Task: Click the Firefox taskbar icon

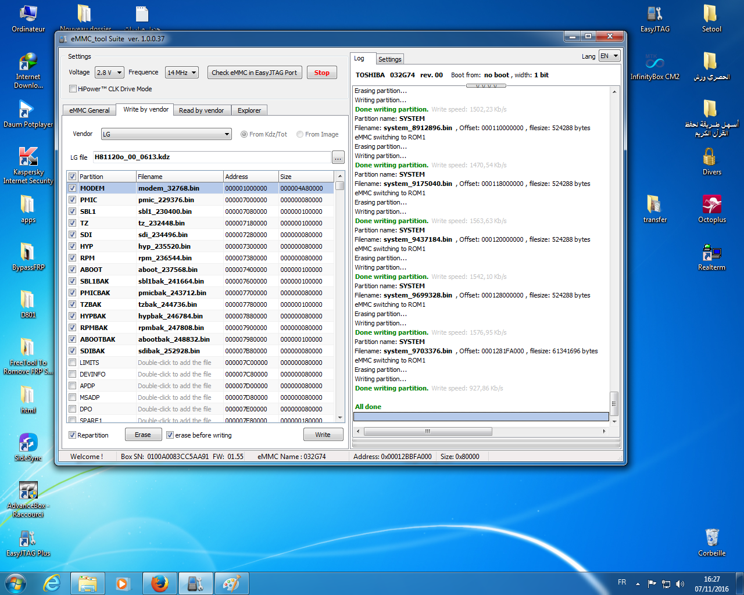Action: click(160, 583)
